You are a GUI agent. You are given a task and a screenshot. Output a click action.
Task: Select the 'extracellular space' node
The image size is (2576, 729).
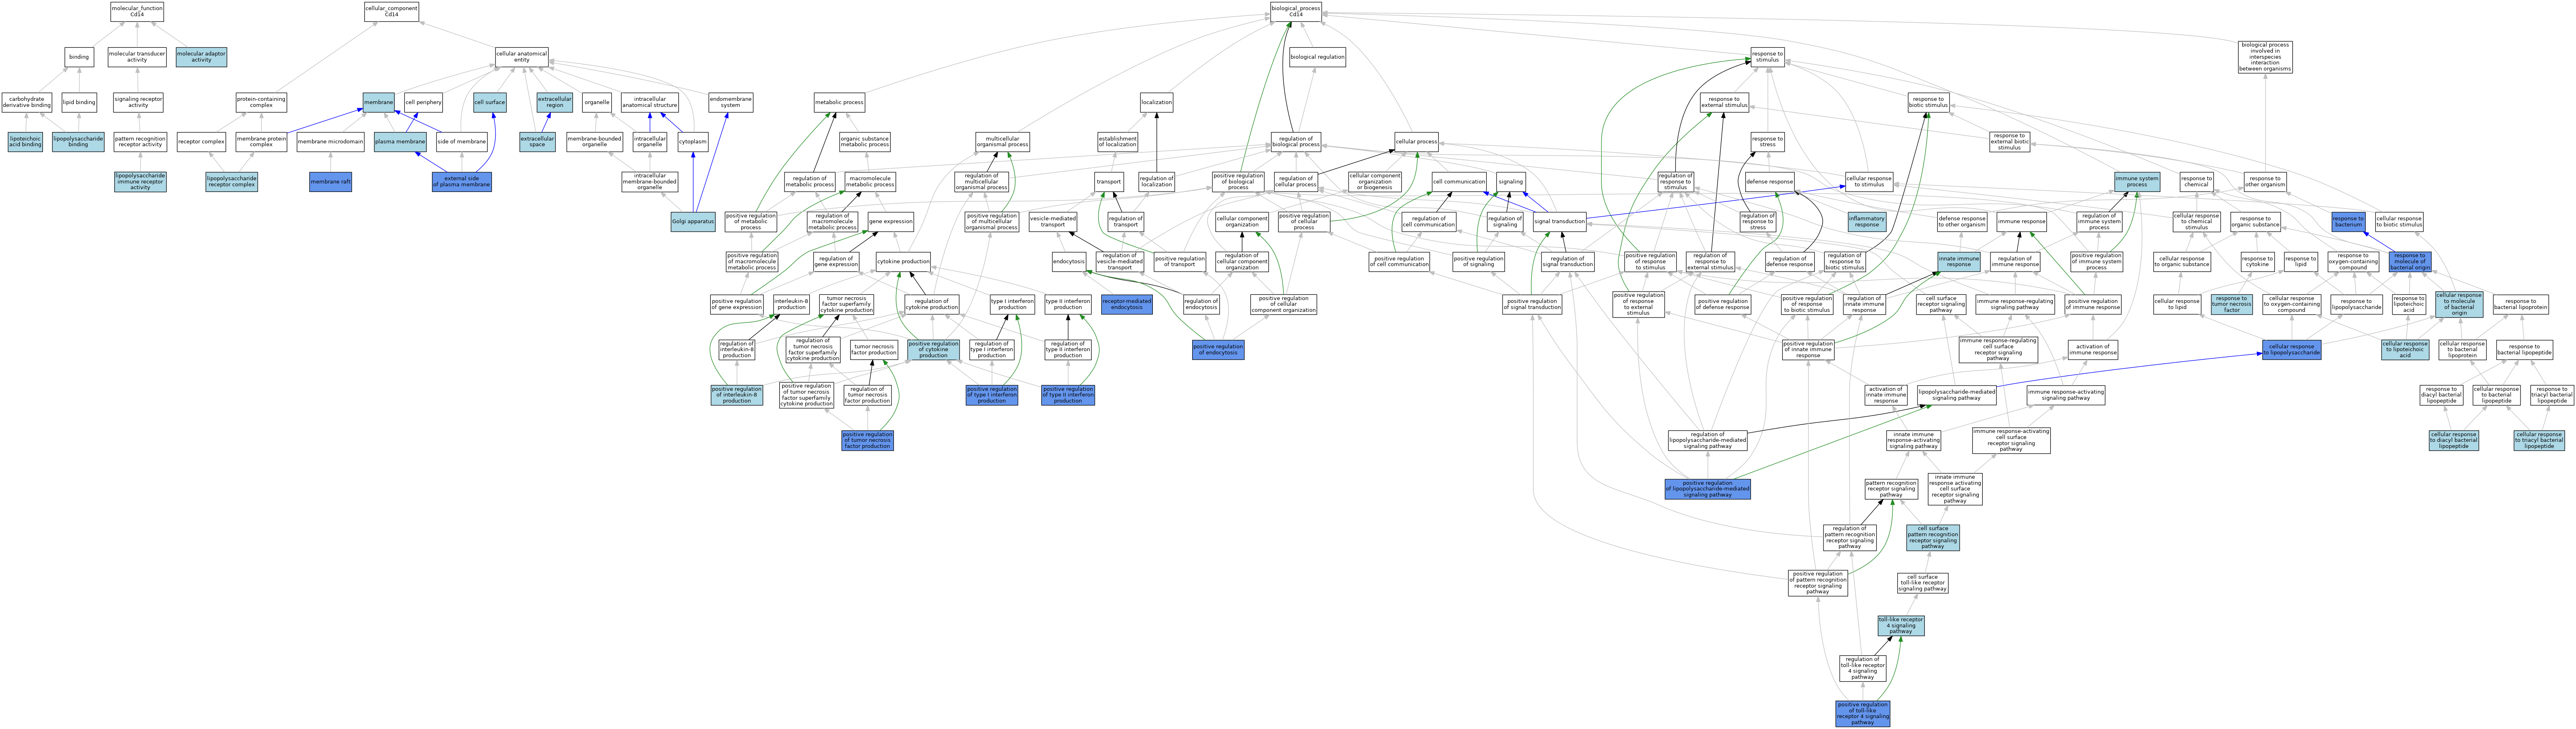(537, 142)
